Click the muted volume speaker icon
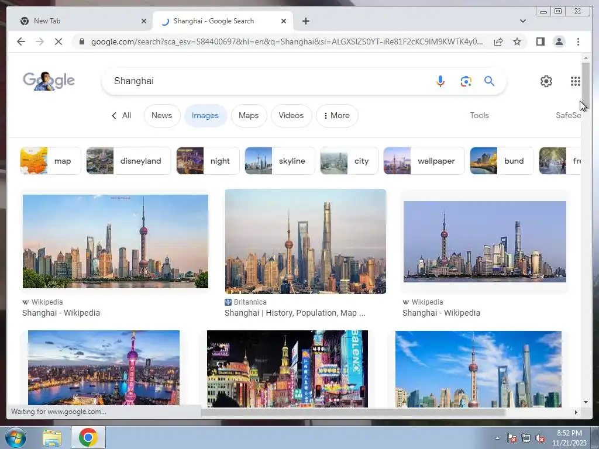This screenshot has width=599, height=449. click(x=540, y=438)
